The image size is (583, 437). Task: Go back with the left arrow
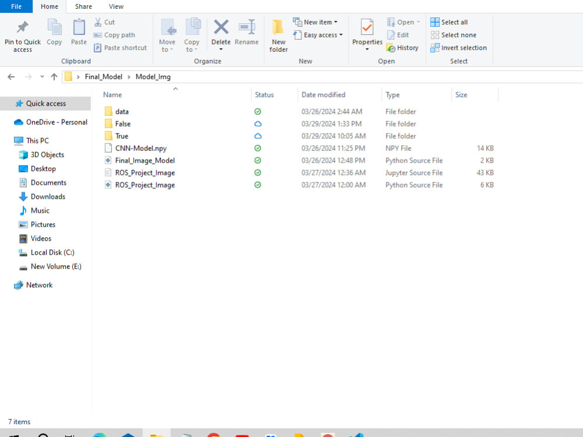point(11,77)
